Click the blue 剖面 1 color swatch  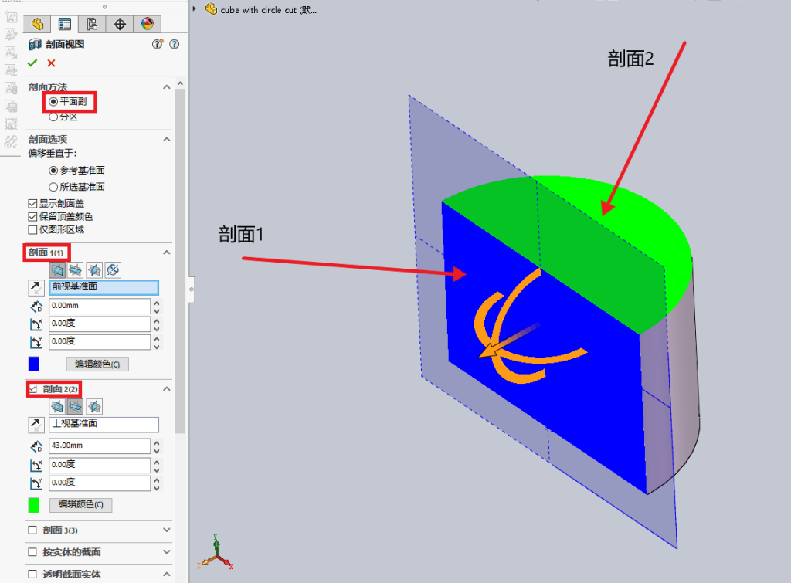34,364
